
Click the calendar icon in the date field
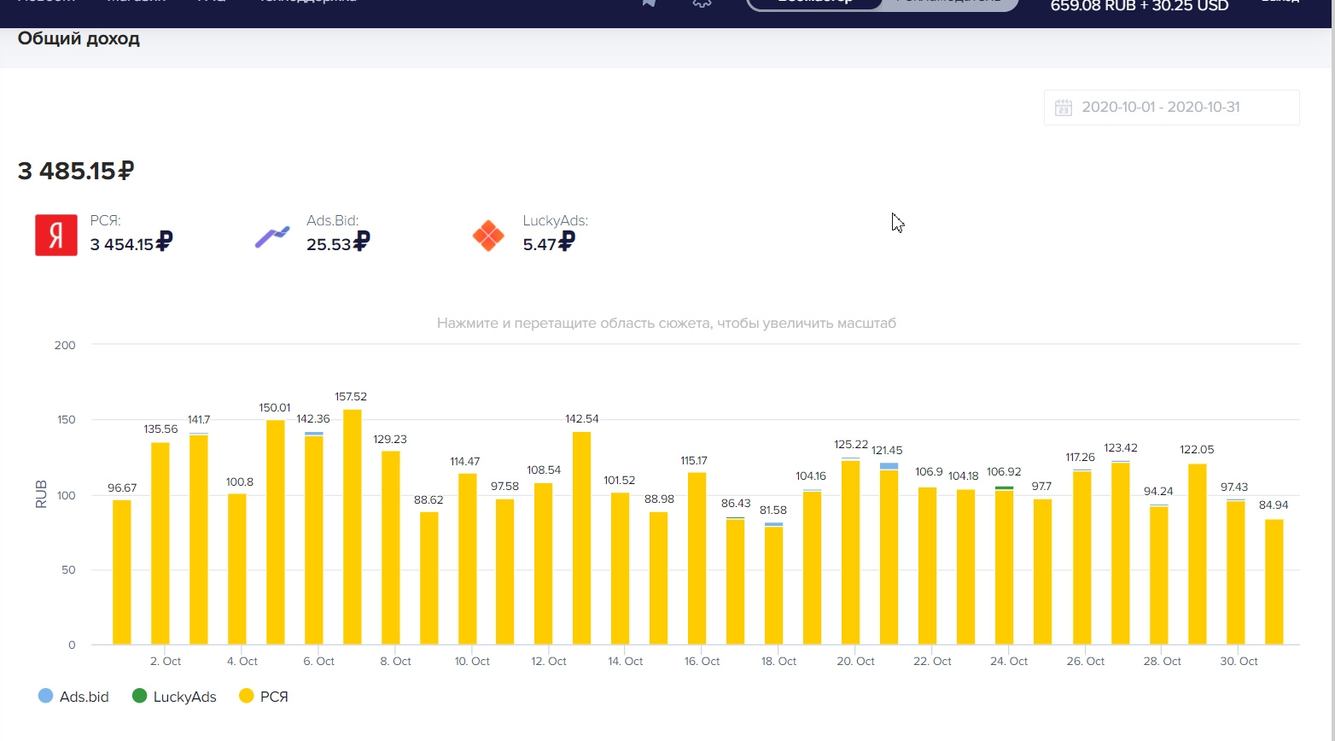point(1064,108)
